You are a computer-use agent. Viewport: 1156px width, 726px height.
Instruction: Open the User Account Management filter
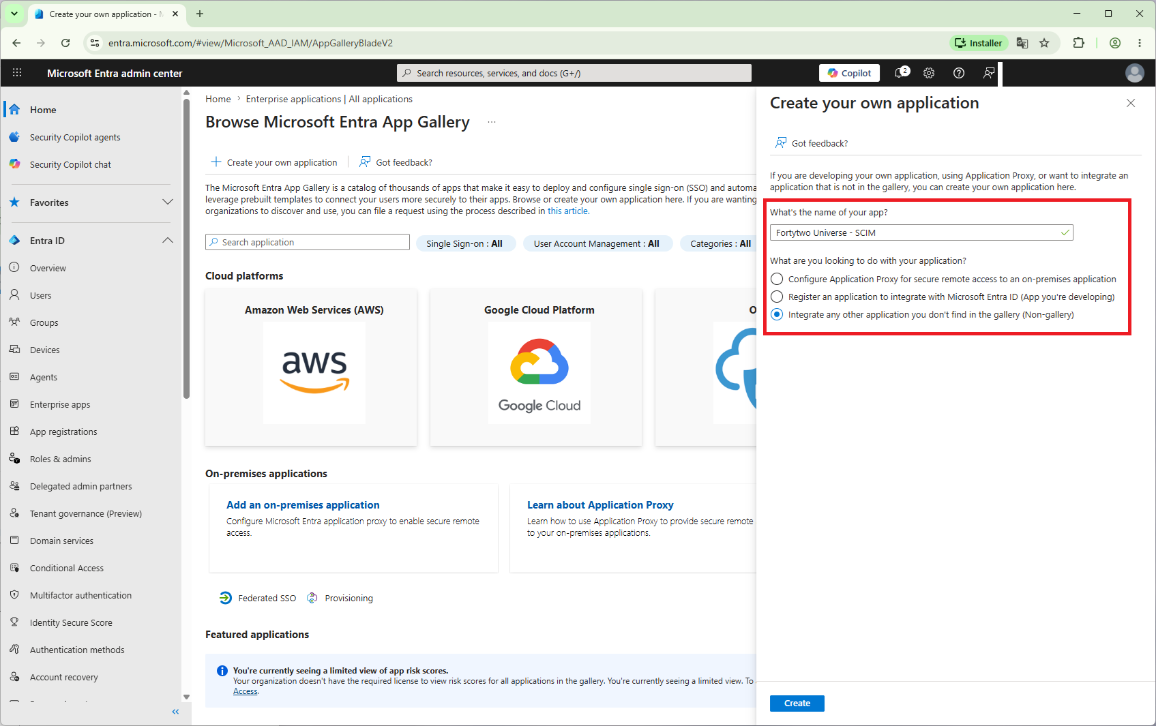[597, 243]
